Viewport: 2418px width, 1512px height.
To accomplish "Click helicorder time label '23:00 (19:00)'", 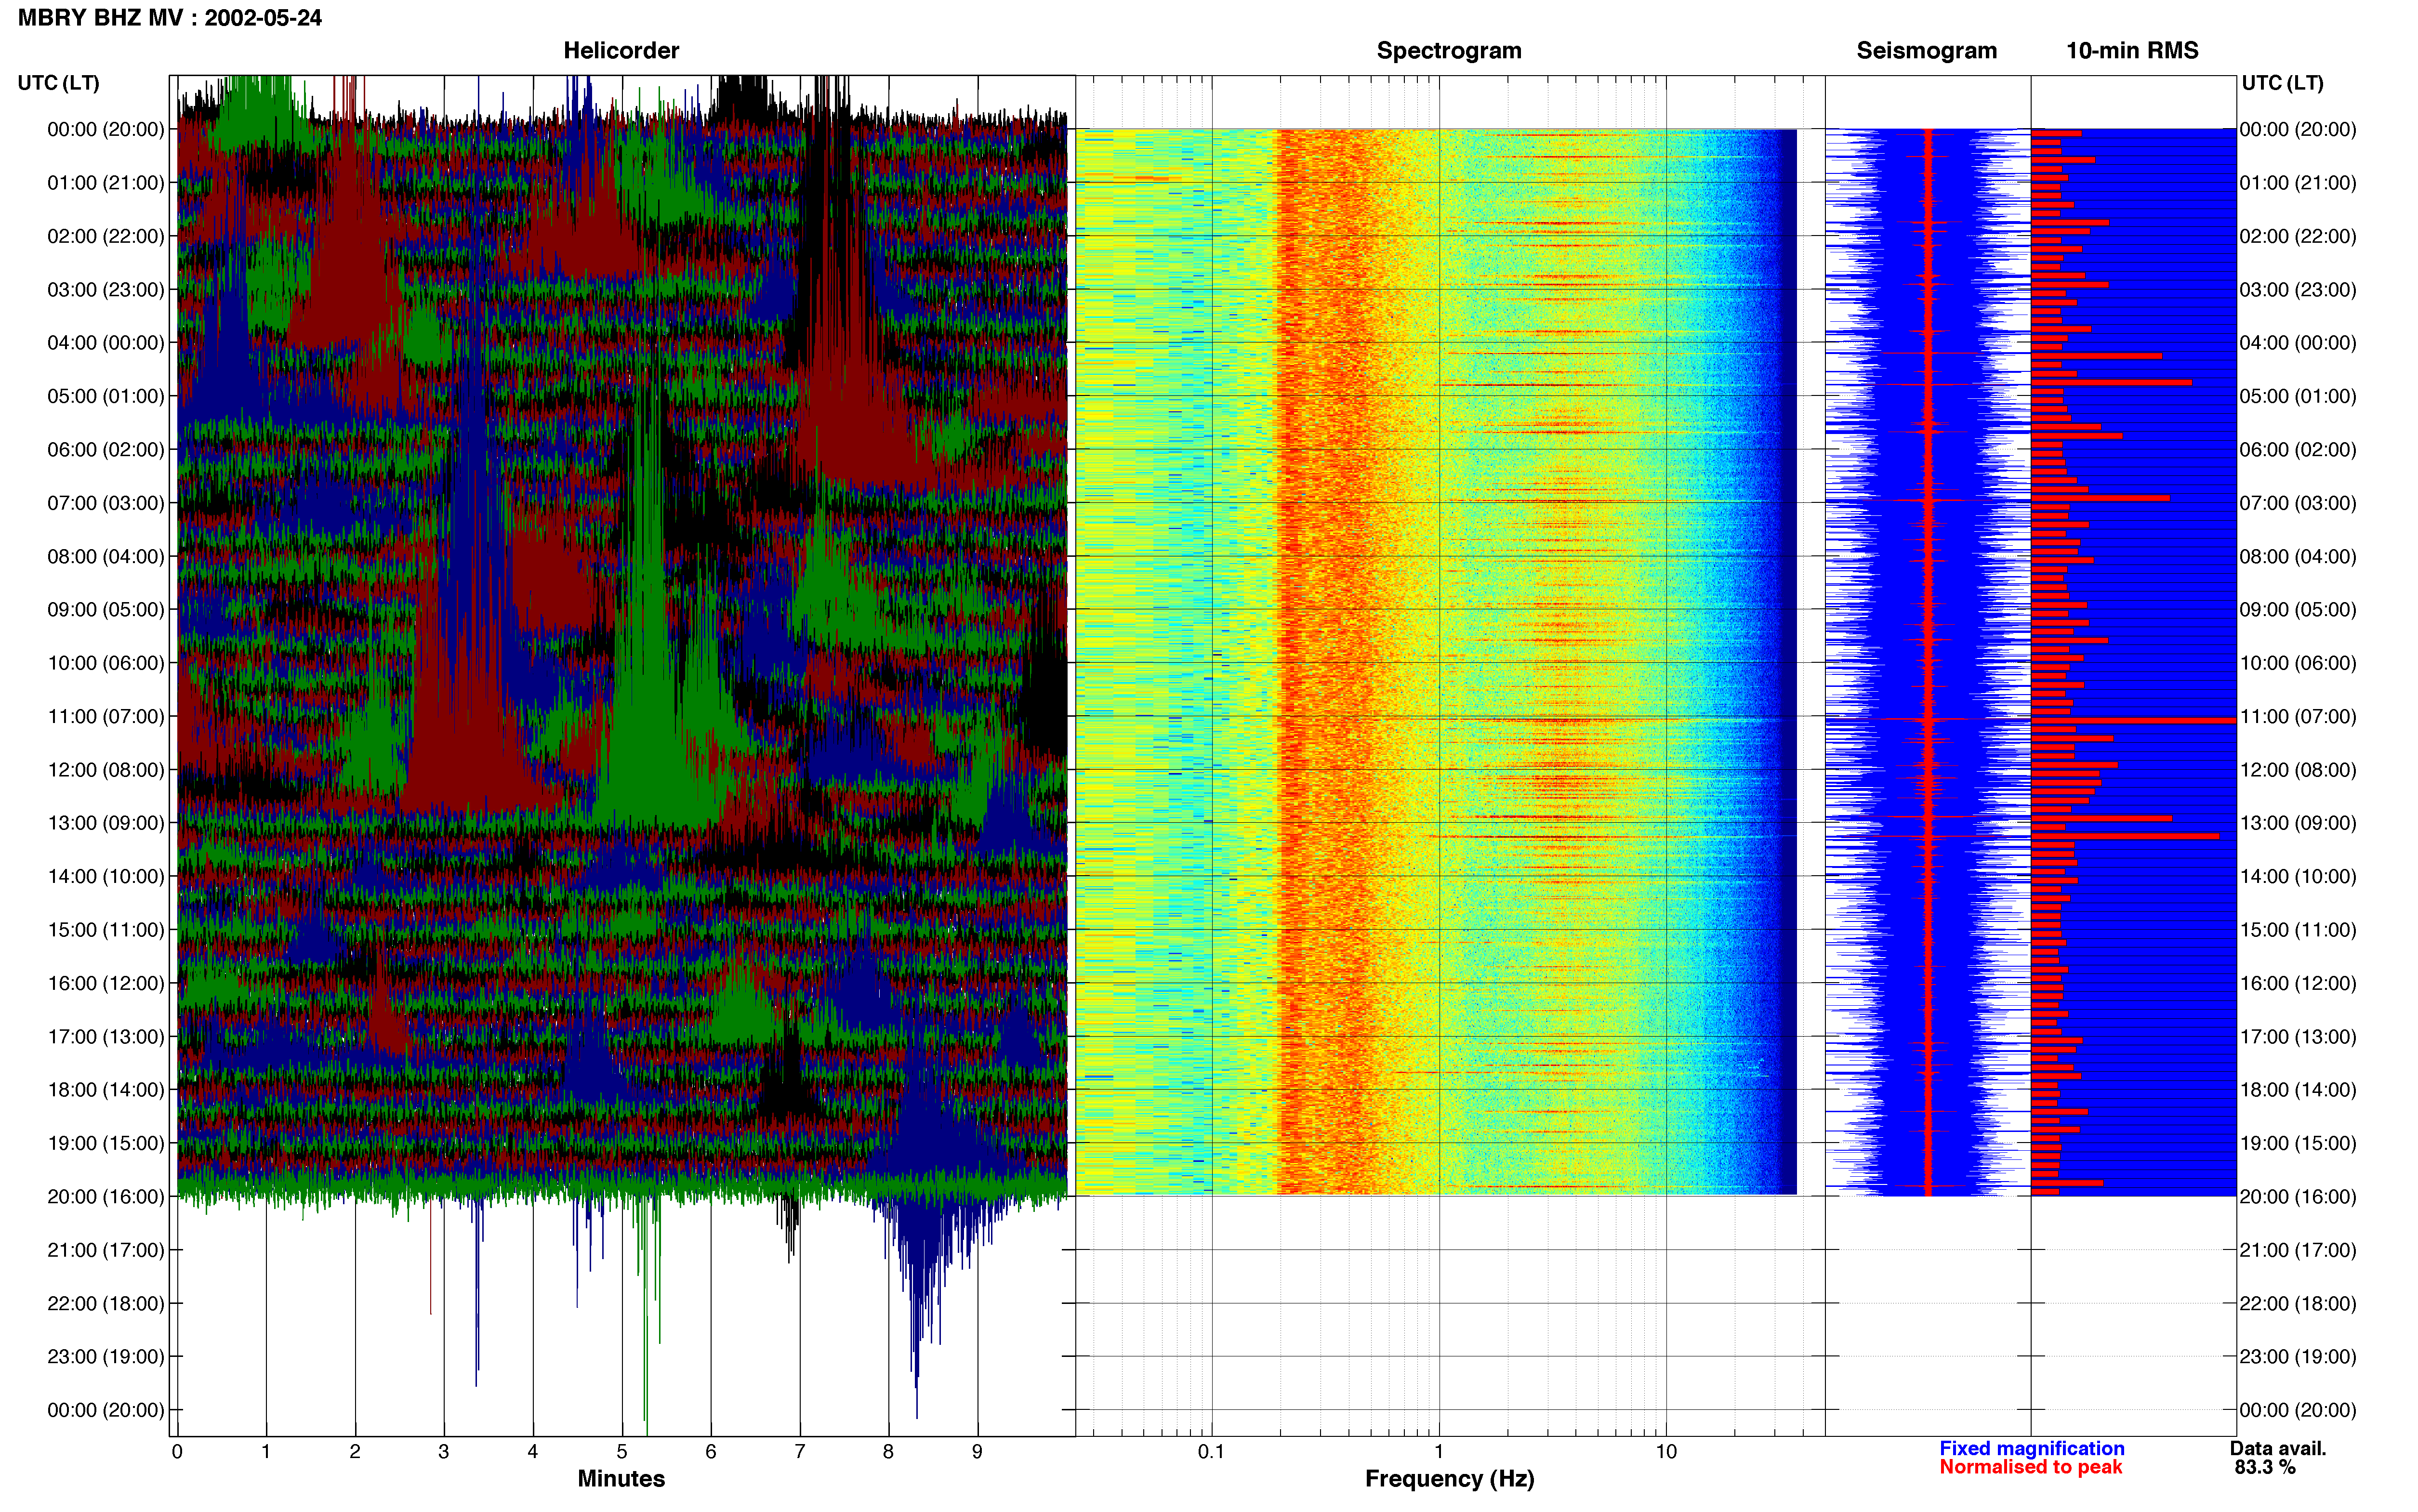I will pyautogui.click(x=106, y=1357).
